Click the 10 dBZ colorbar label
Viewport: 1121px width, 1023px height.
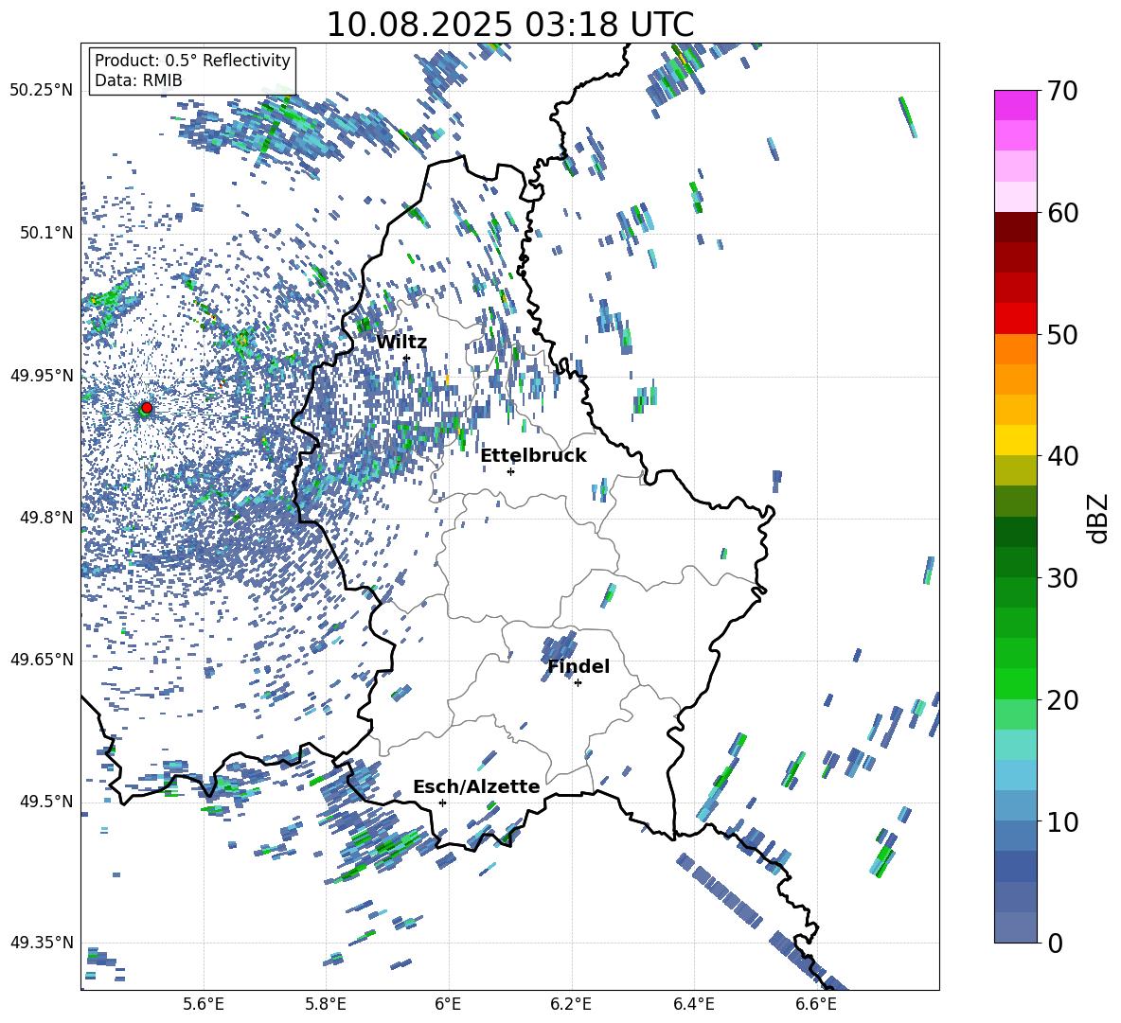[1063, 822]
